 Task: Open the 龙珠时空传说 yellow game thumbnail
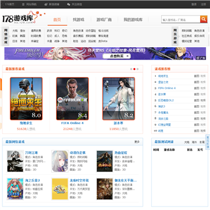pyautogui.click(x=60, y=189)
